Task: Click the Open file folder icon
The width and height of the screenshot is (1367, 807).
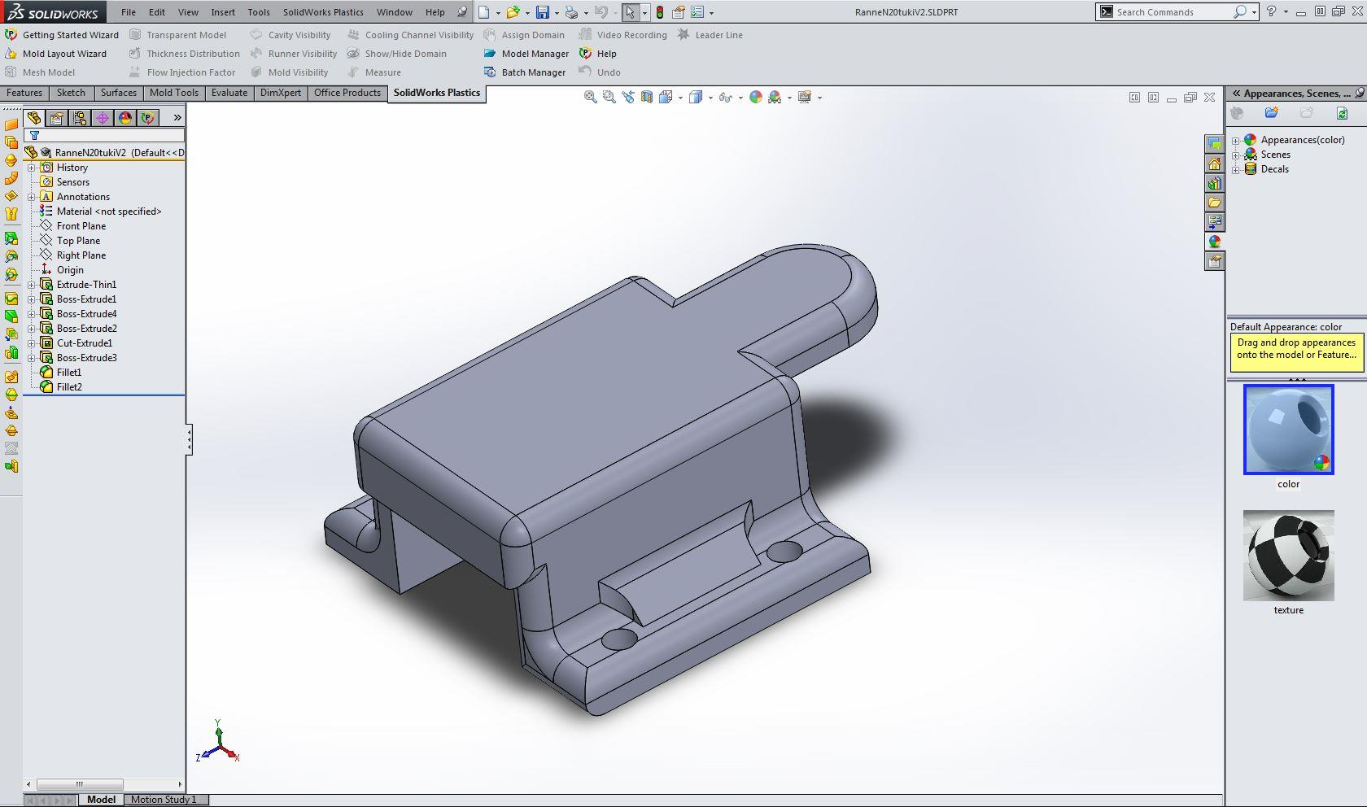Action: [513, 12]
